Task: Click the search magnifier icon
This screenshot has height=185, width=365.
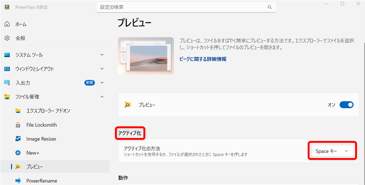Action: 270,7
